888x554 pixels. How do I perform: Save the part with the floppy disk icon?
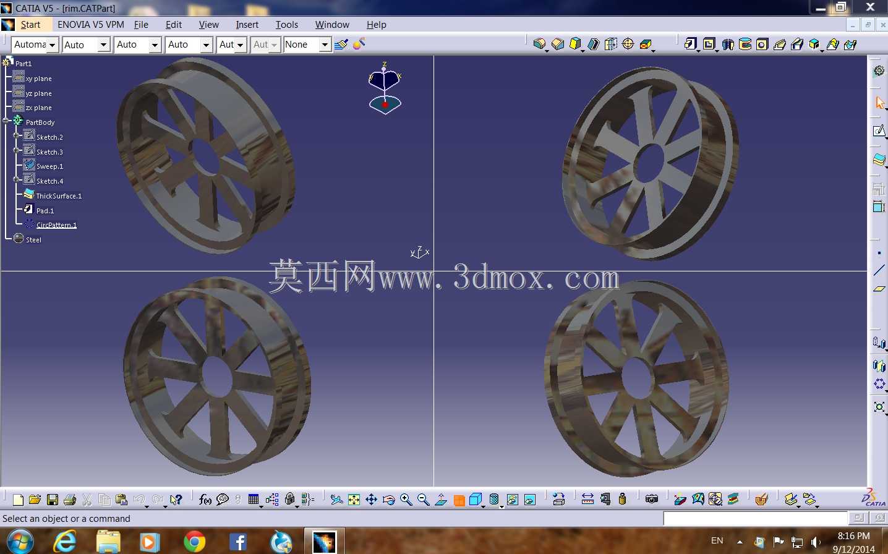[53, 500]
